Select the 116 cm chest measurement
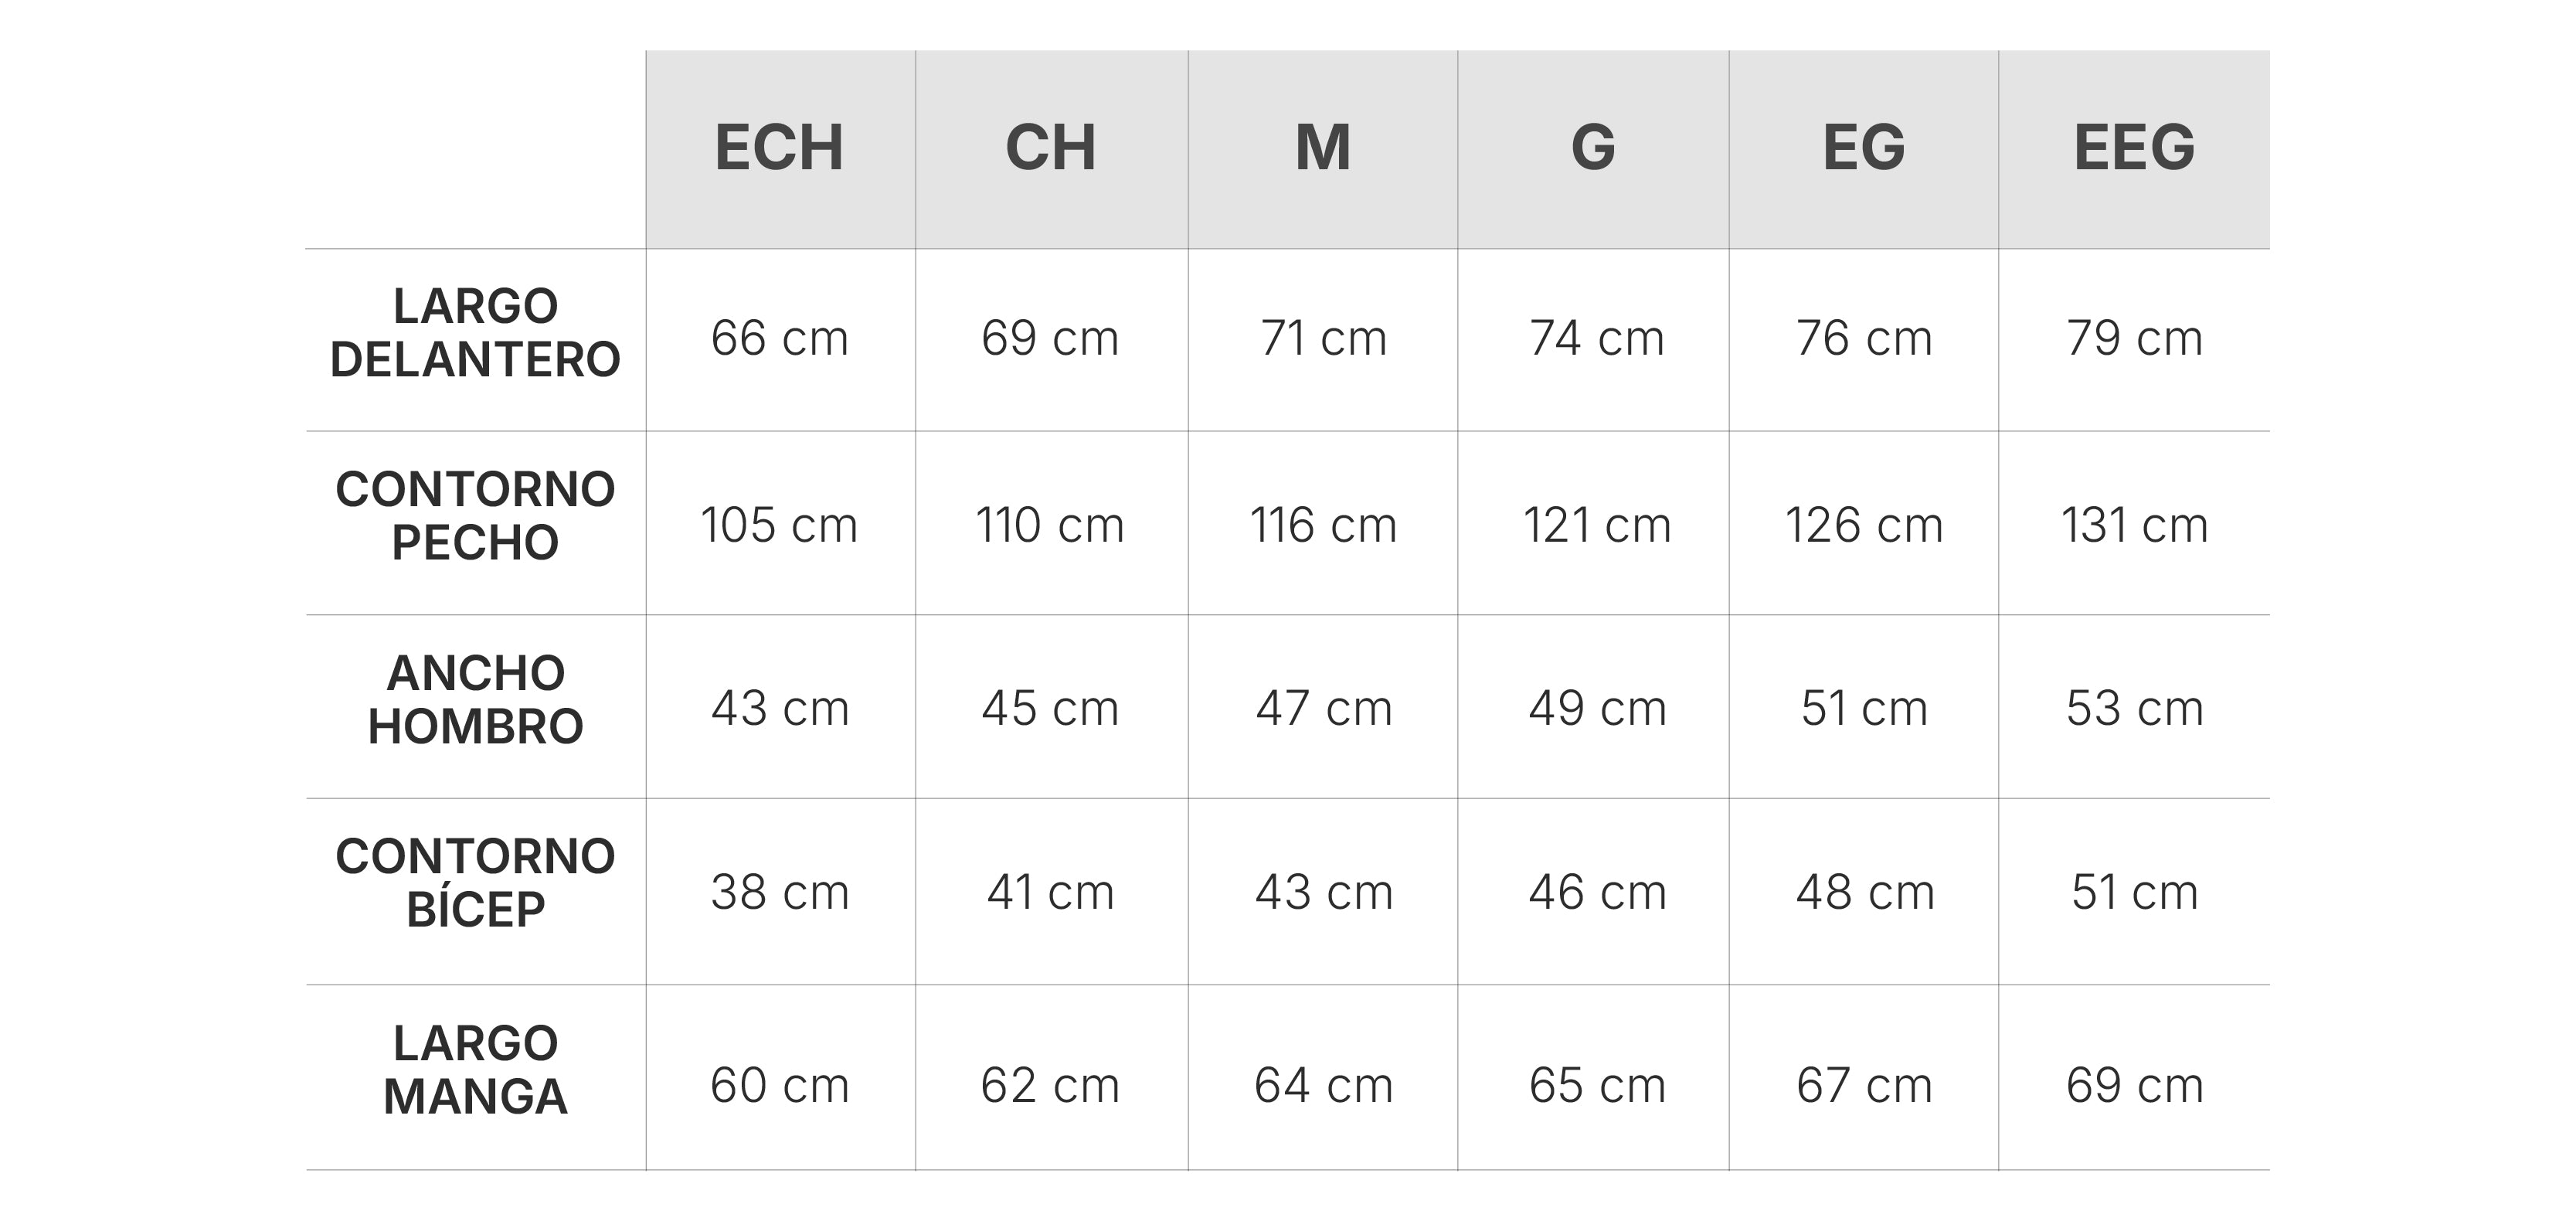Screen dimensions: 2576x1221 (x=1322, y=525)
